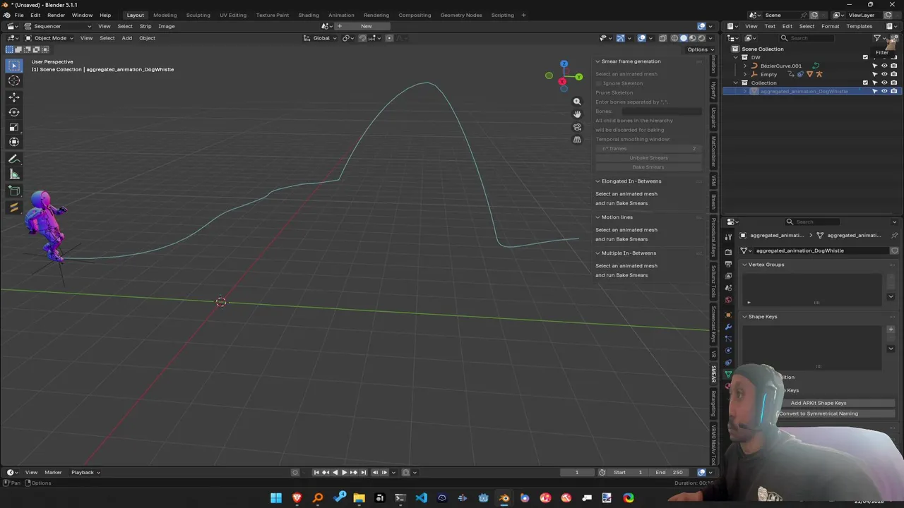
Task: Click Convert to Symmetrical Naming button
Action: point(819,413)
